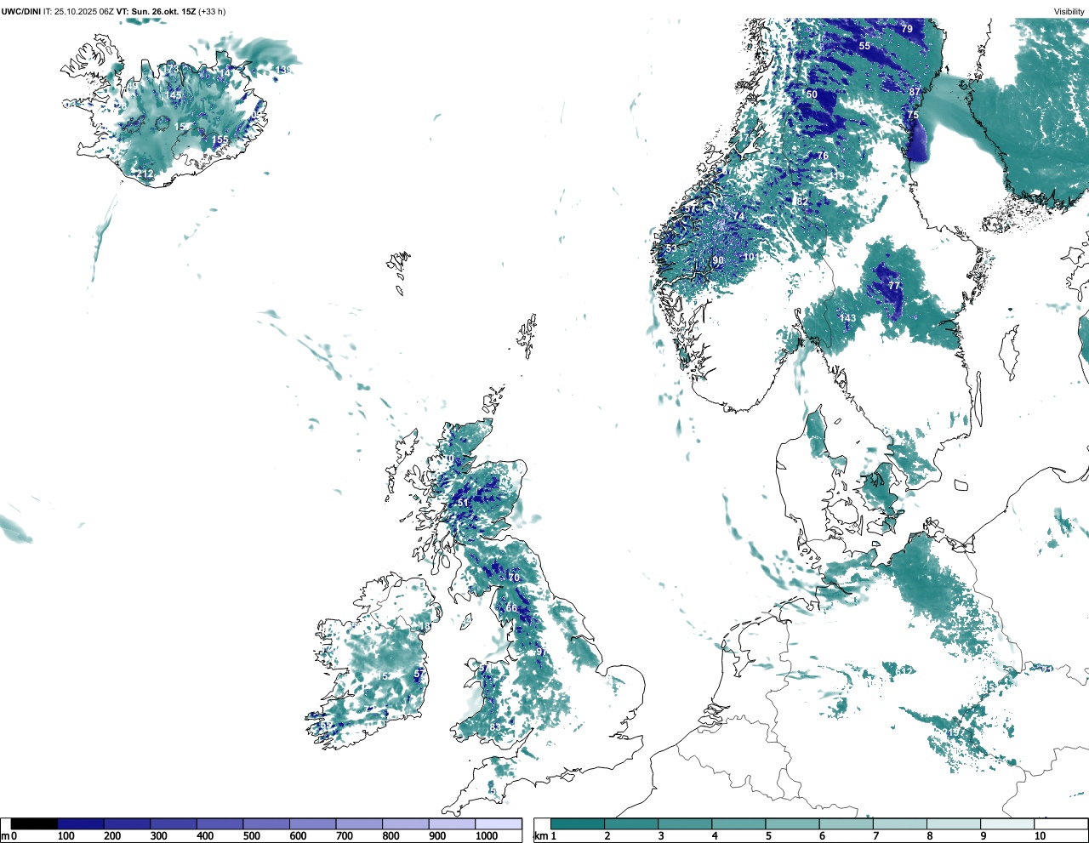Select the 800–900 m legend swatch
Screen dimensions: 1089x843
point(406,823)
